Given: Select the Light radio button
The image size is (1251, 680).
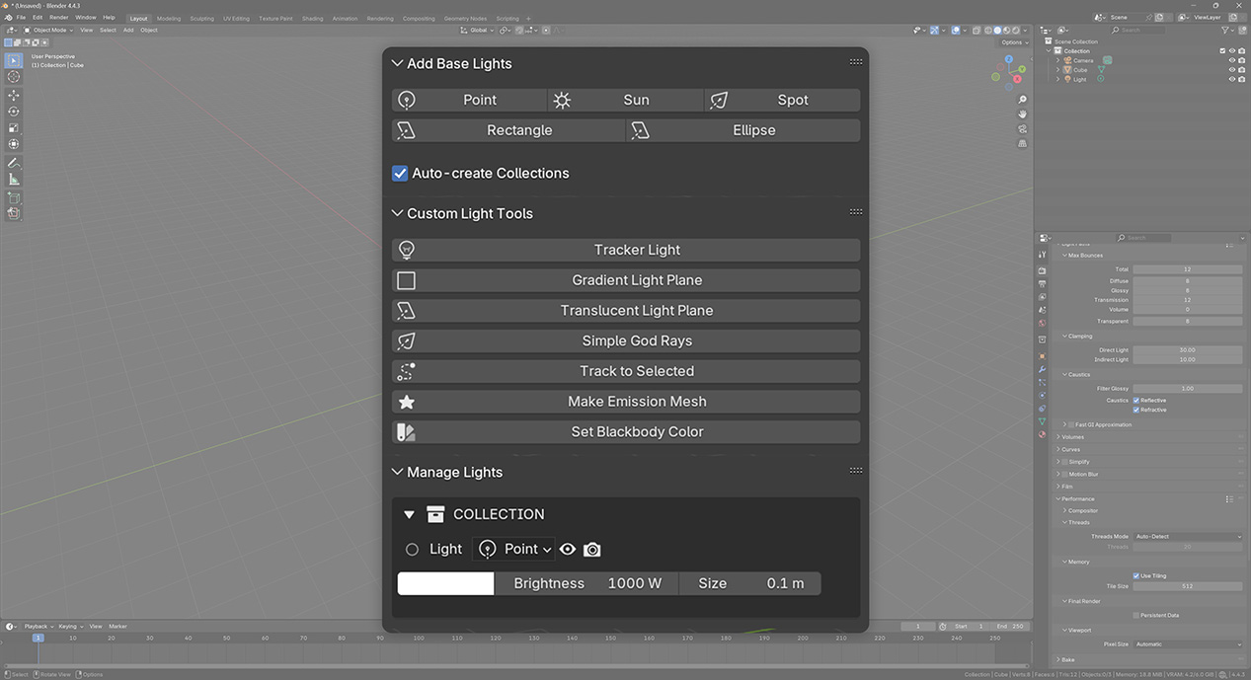Looking at the screenshot, I should pos(412,550).
